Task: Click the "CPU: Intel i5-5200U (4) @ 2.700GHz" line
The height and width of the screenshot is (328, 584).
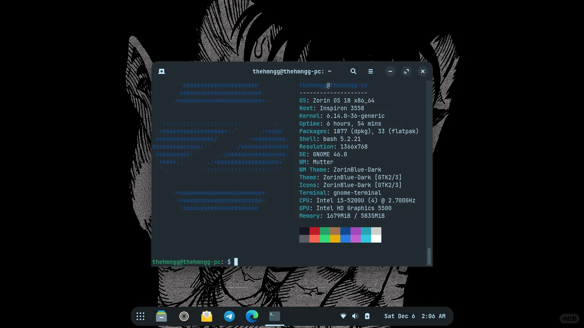Action: pyautogui.click(x=357, y=201)
